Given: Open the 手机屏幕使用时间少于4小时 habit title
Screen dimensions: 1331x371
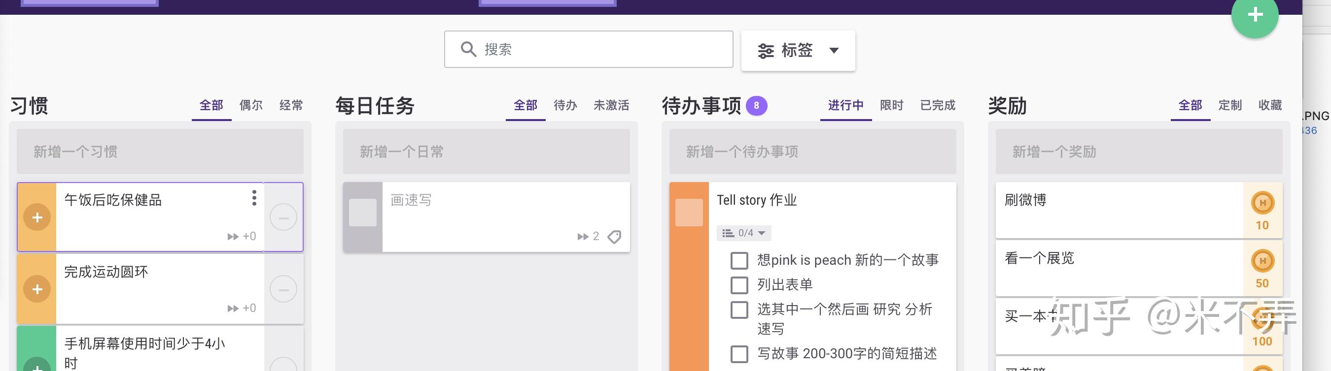Looking at the screenshot, I should pyautogui.click(x=144, y=353).
